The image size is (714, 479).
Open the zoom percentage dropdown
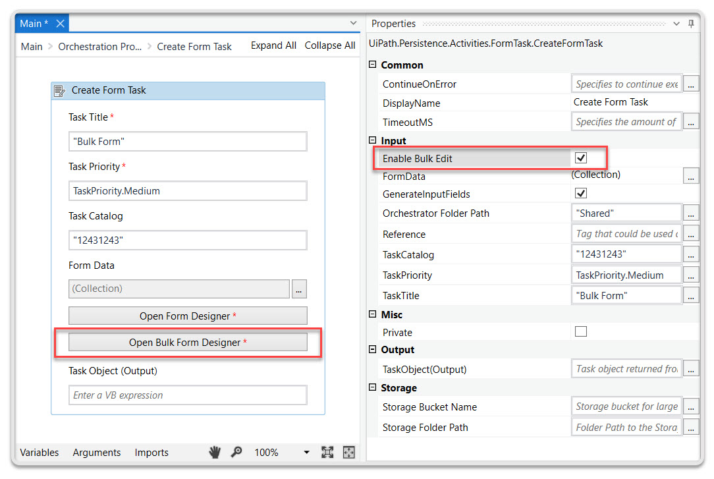[x=306, y=453]
